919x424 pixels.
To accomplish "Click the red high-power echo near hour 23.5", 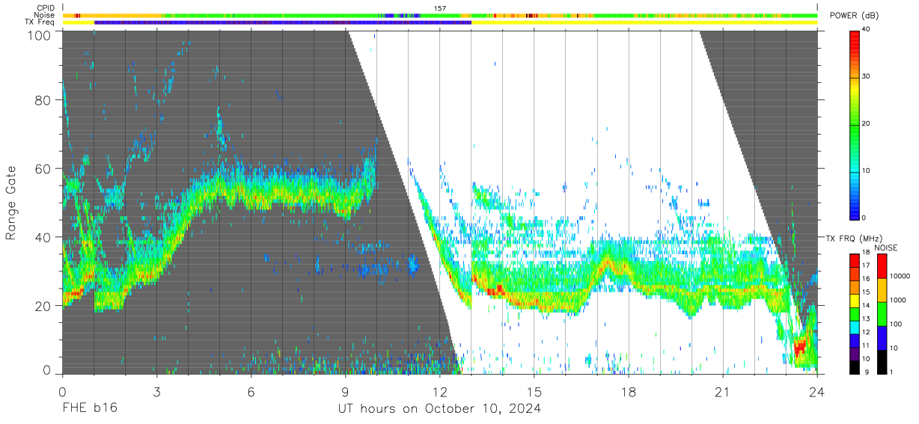I will point(800,347).
